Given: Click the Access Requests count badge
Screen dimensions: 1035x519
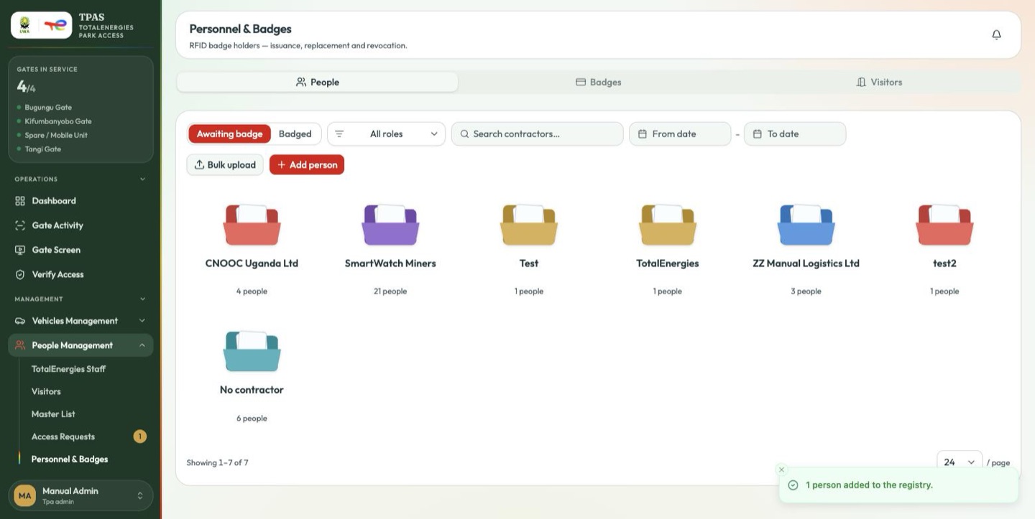Looking at the screenshot, I should (140, 436).
